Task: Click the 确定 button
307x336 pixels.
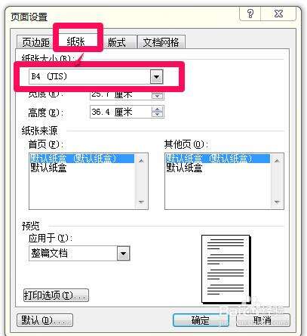Action: click(x=201, y=320)
